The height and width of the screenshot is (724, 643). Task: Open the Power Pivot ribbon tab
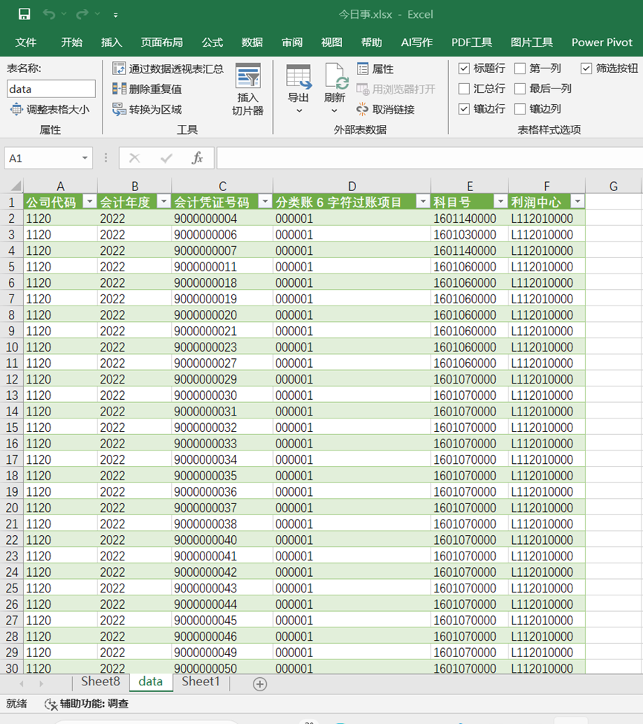pos(602,42)
